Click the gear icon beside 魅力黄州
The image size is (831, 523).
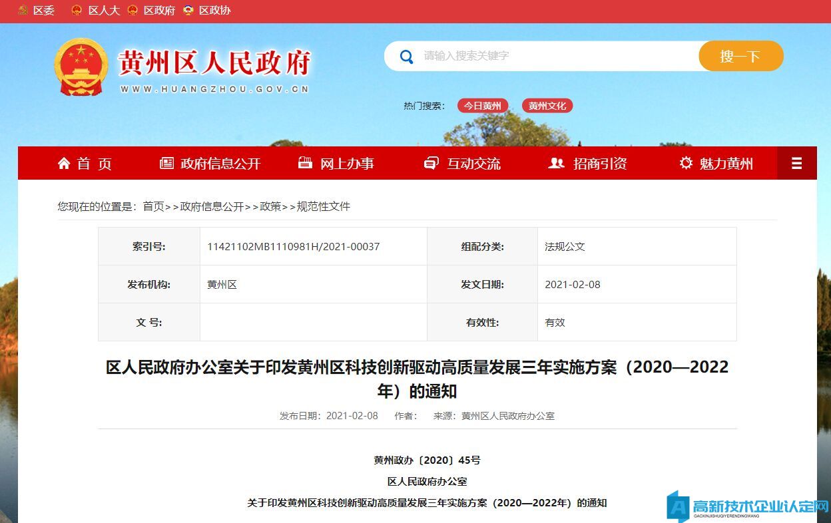(686, 163)
